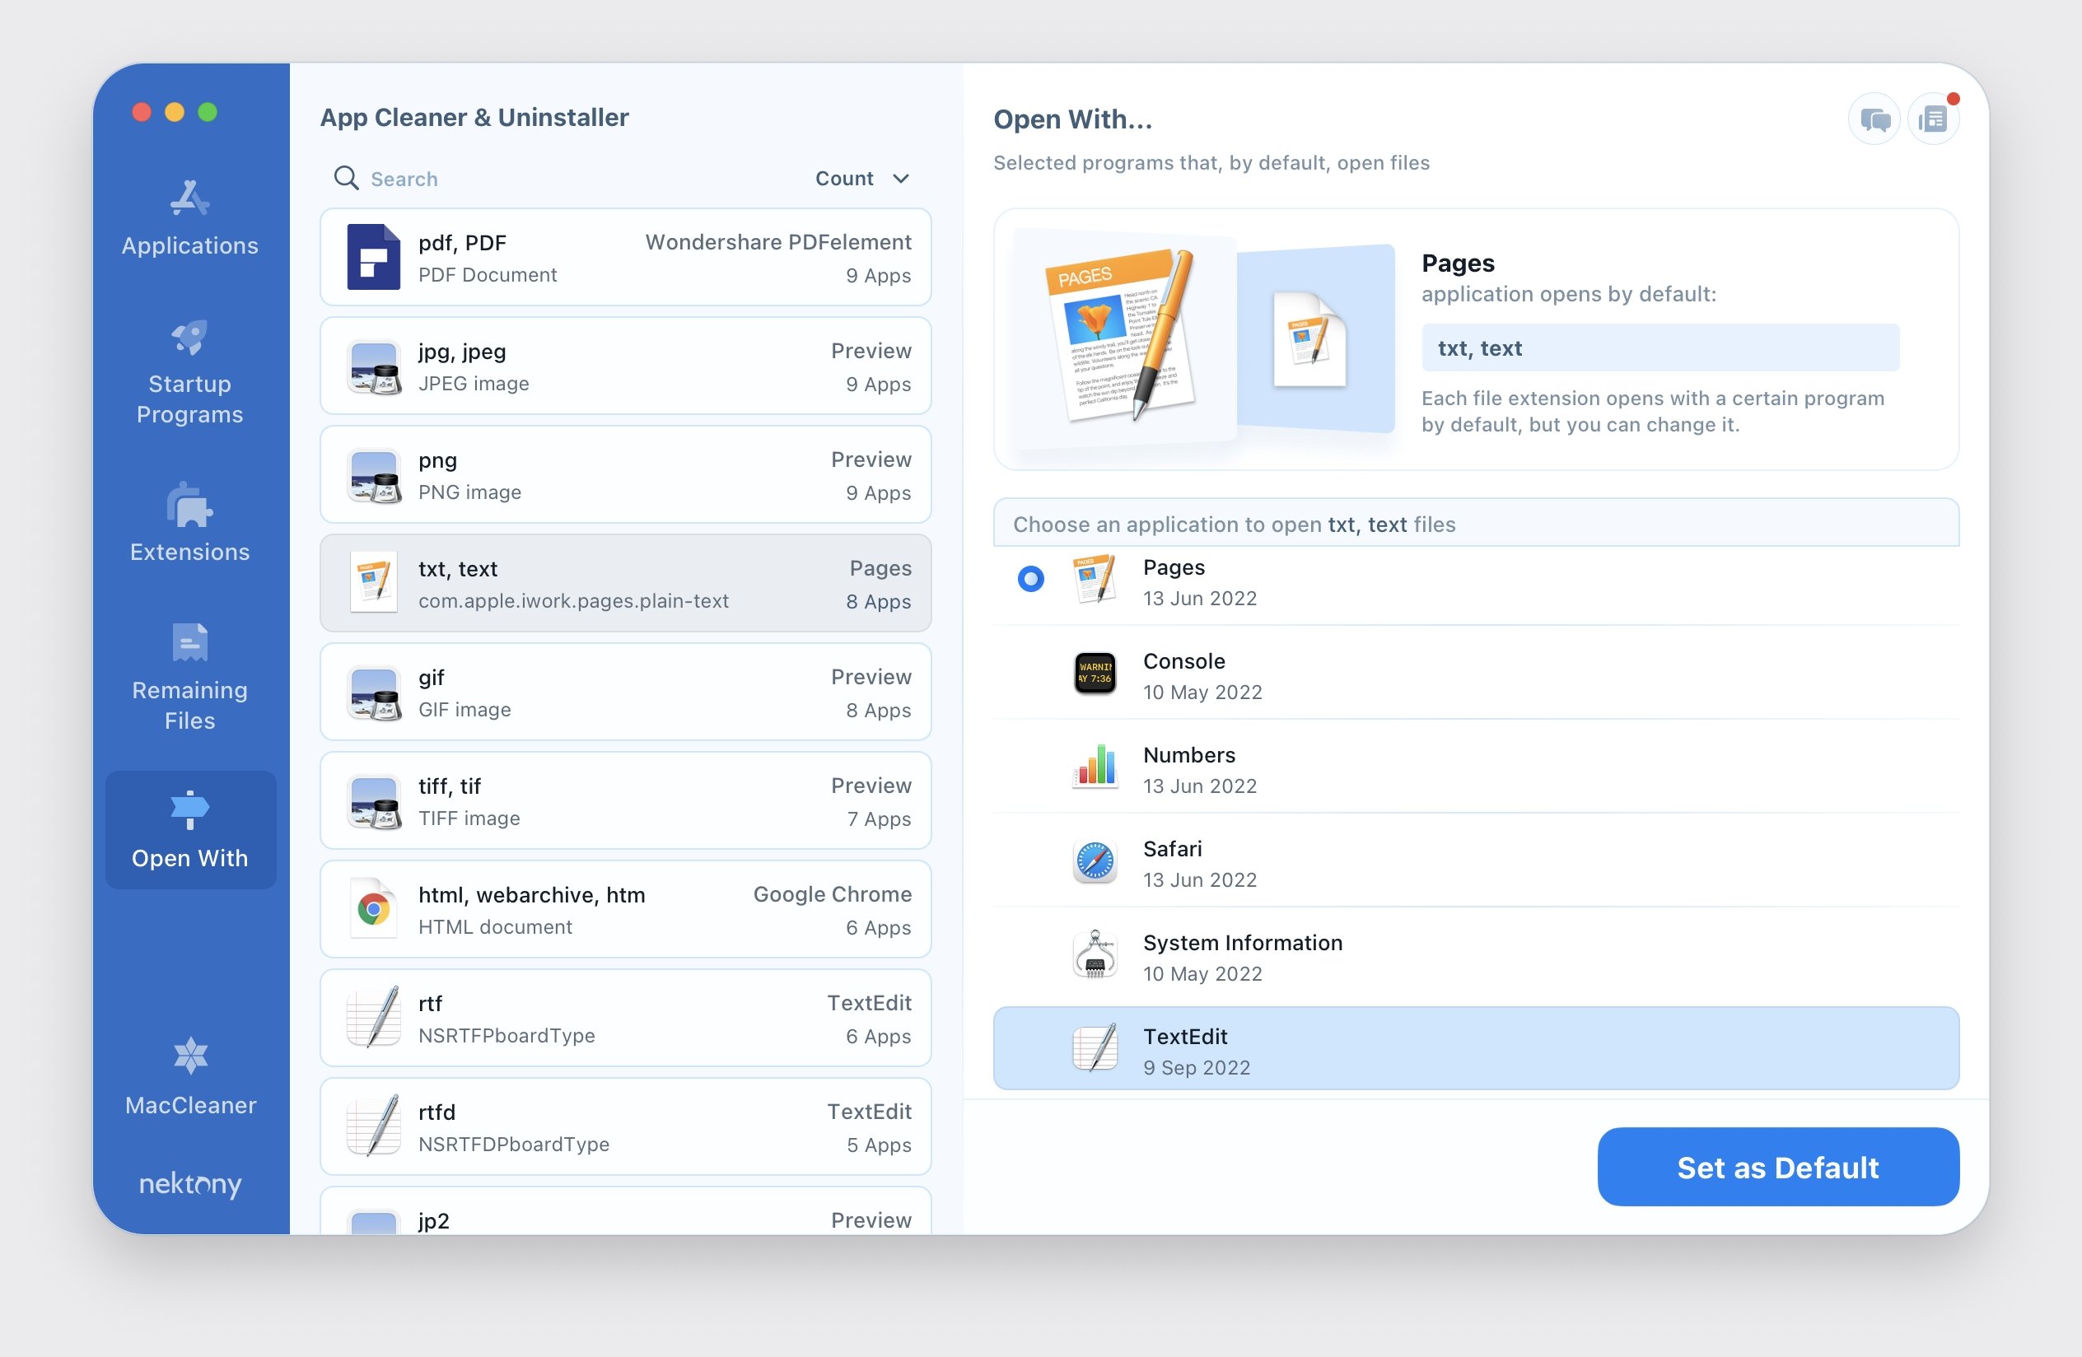This screenshot has height=1357, width=2082.
Task: Click the chevron next to Count
Action: pyautogui.click(x=901, y=179)
